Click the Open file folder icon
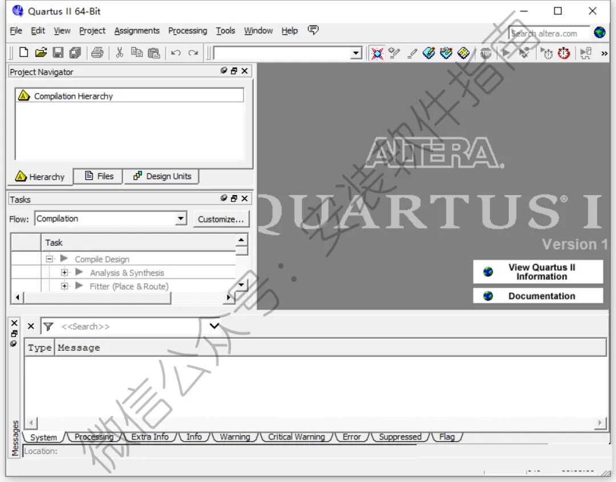 [41, 52]
